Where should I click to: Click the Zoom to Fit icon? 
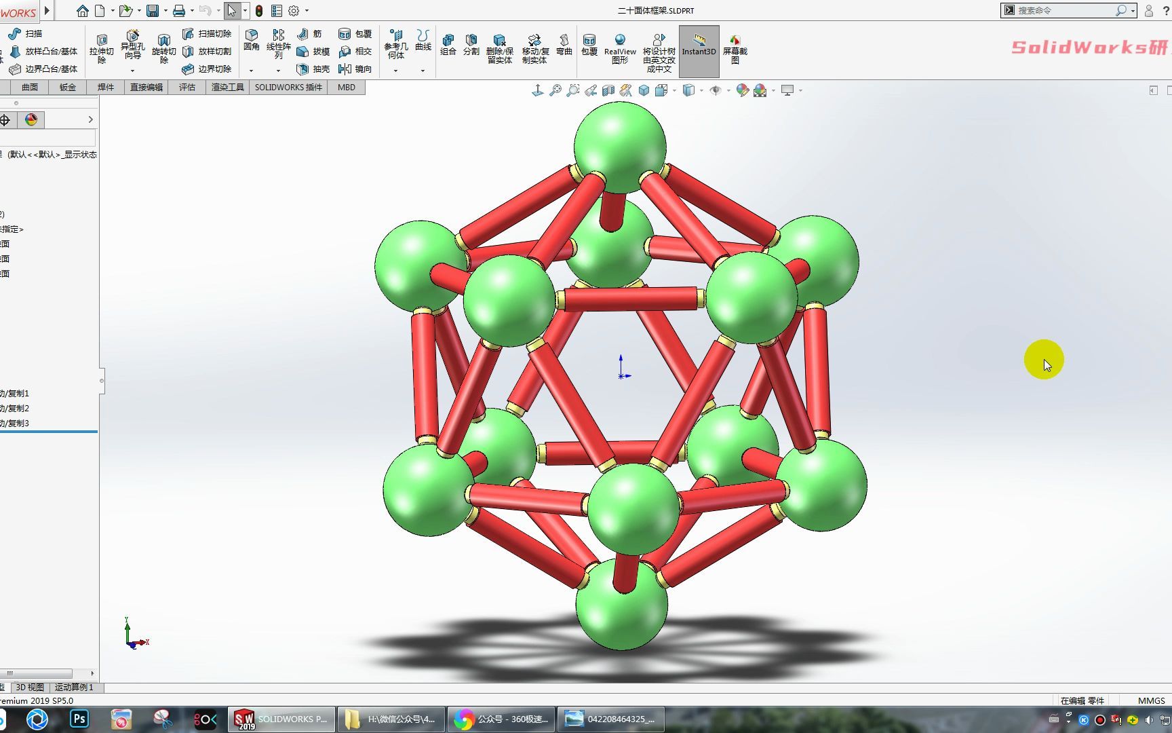point(555,90)
